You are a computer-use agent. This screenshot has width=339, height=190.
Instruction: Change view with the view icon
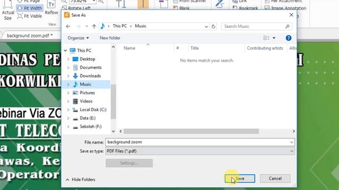click(266, 38)
